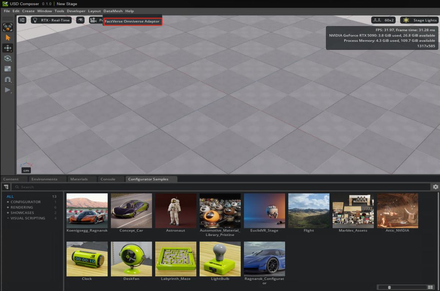
Task: Open the DataMesh menu
Action: pyautogui.click(x=113, y=11)
